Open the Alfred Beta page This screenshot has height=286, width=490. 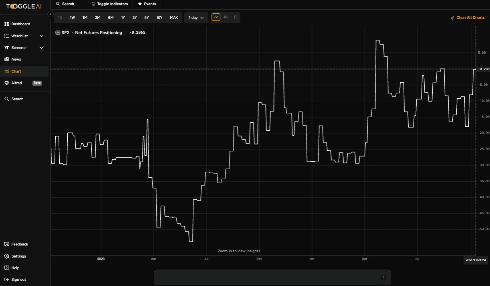[24, 83]
